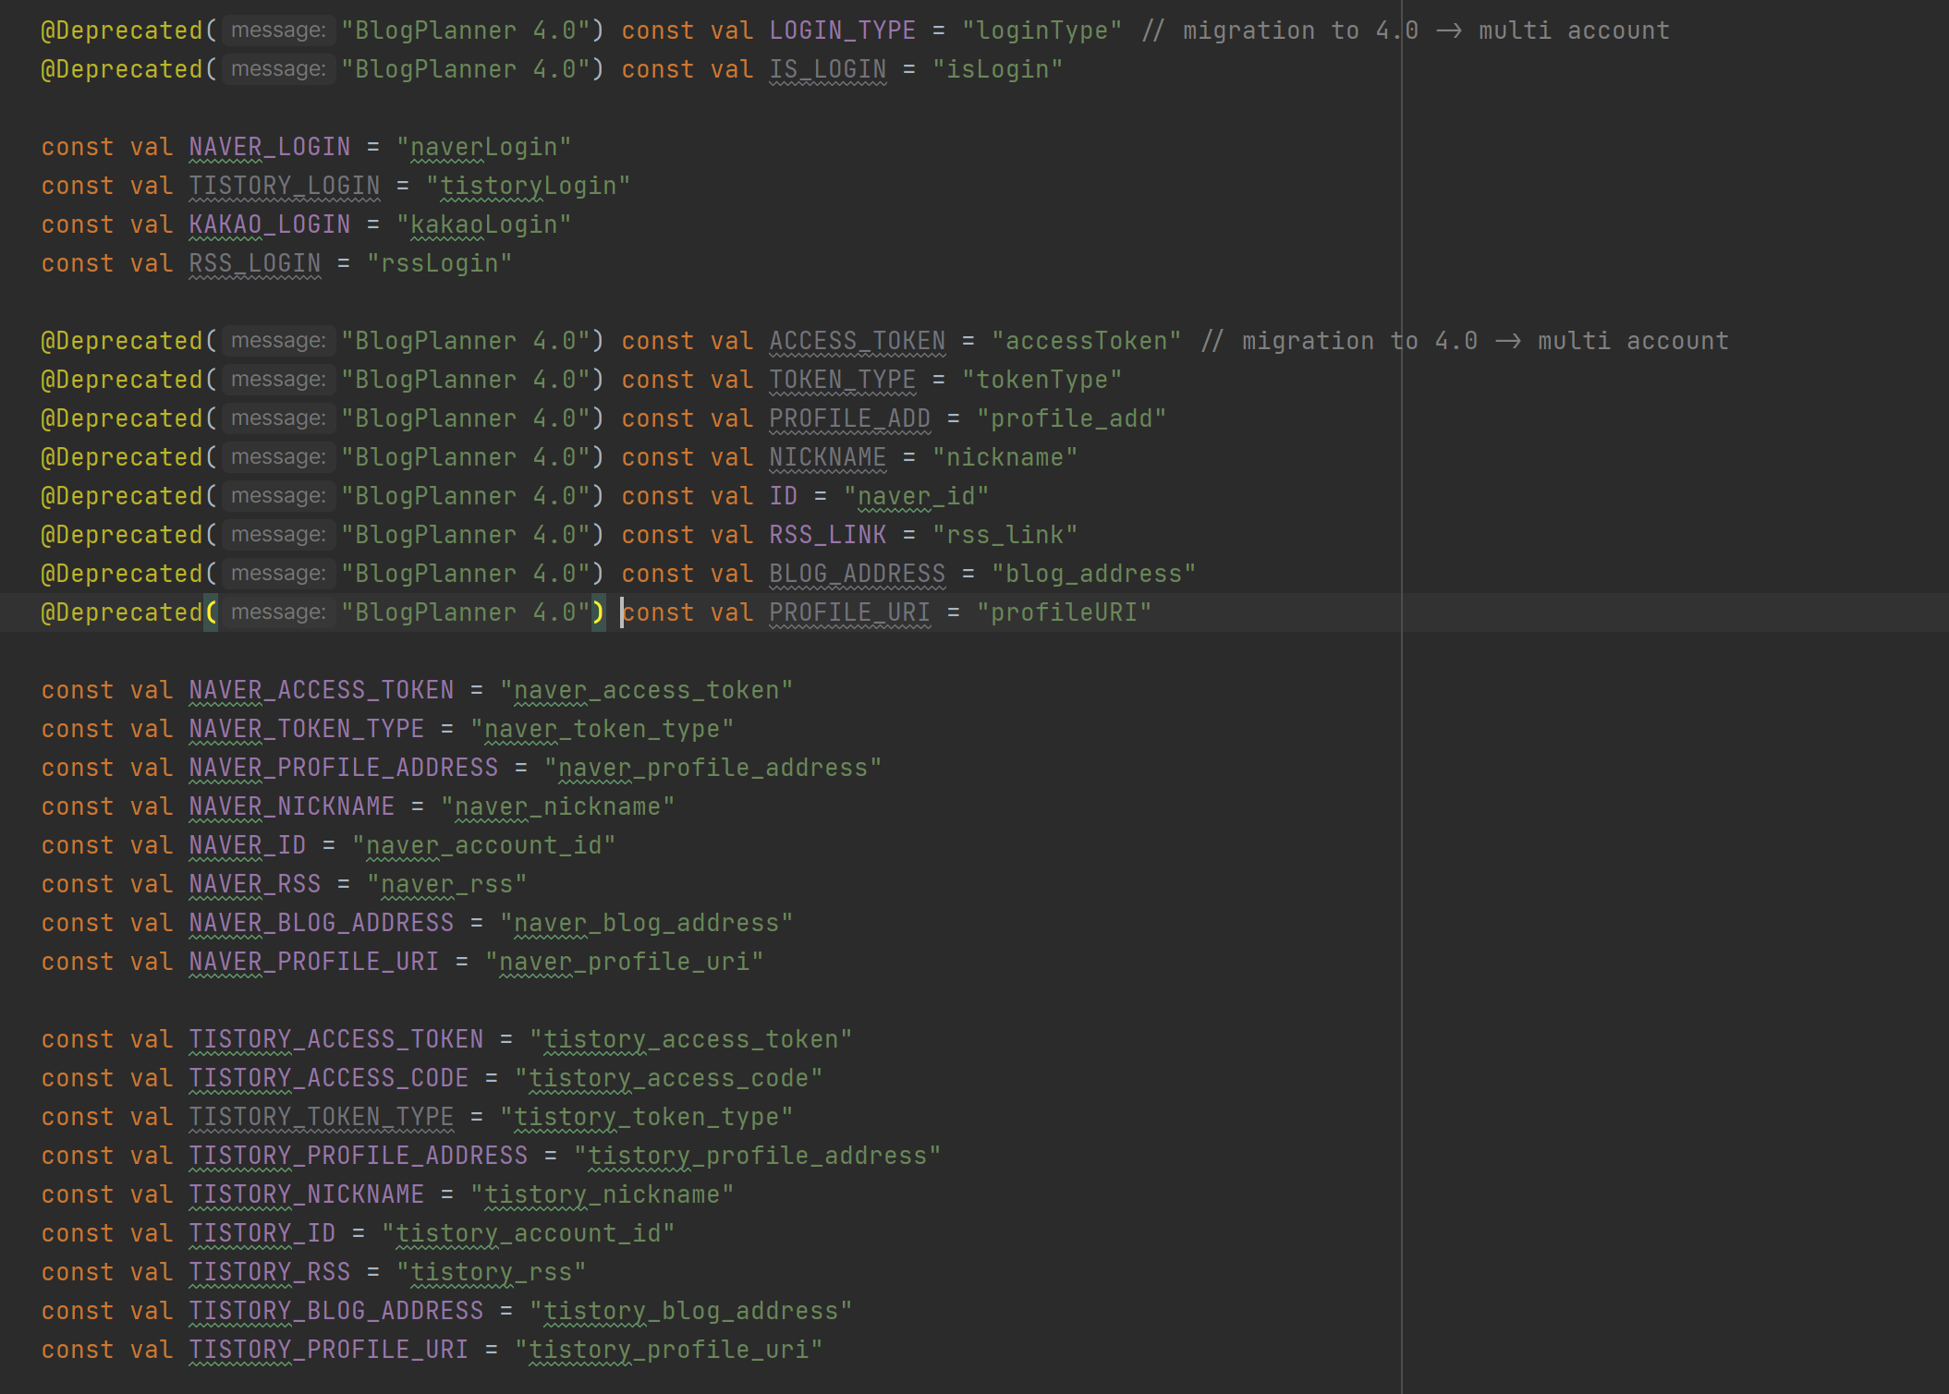Click the @Deprecated annotation on NICKNAME line
Viewport: 1949px width, 1394px height.
tap(121, 457)
